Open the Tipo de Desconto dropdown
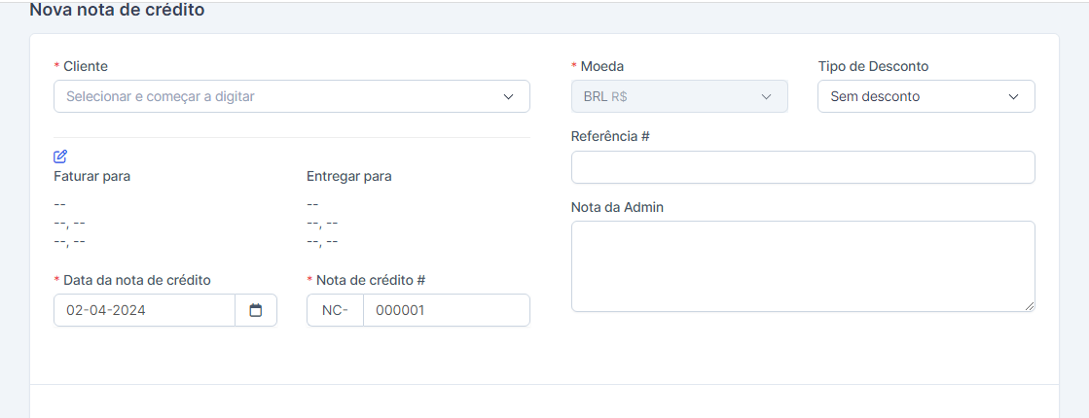The height and width of the screenshot is (418, 1089). (x=926, y=96)
